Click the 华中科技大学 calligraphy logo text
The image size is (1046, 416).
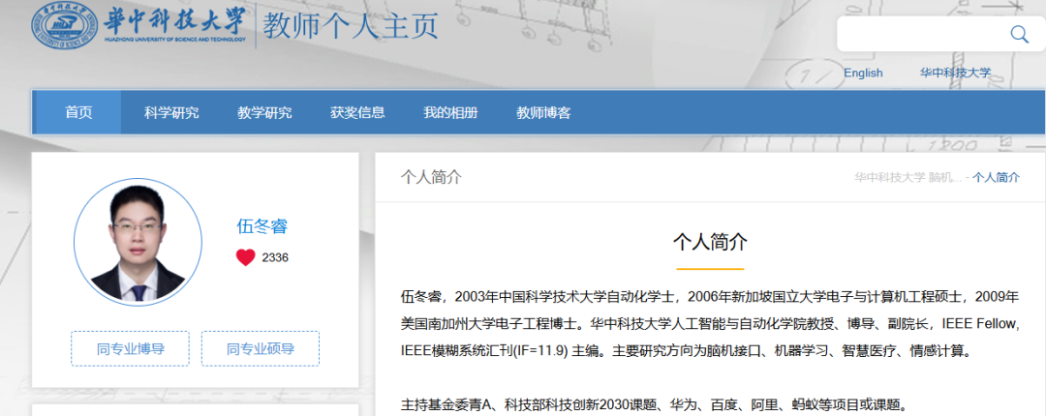click(x=175, y=19)
